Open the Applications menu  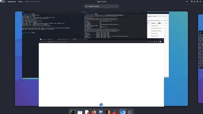[x=12, y=2]
